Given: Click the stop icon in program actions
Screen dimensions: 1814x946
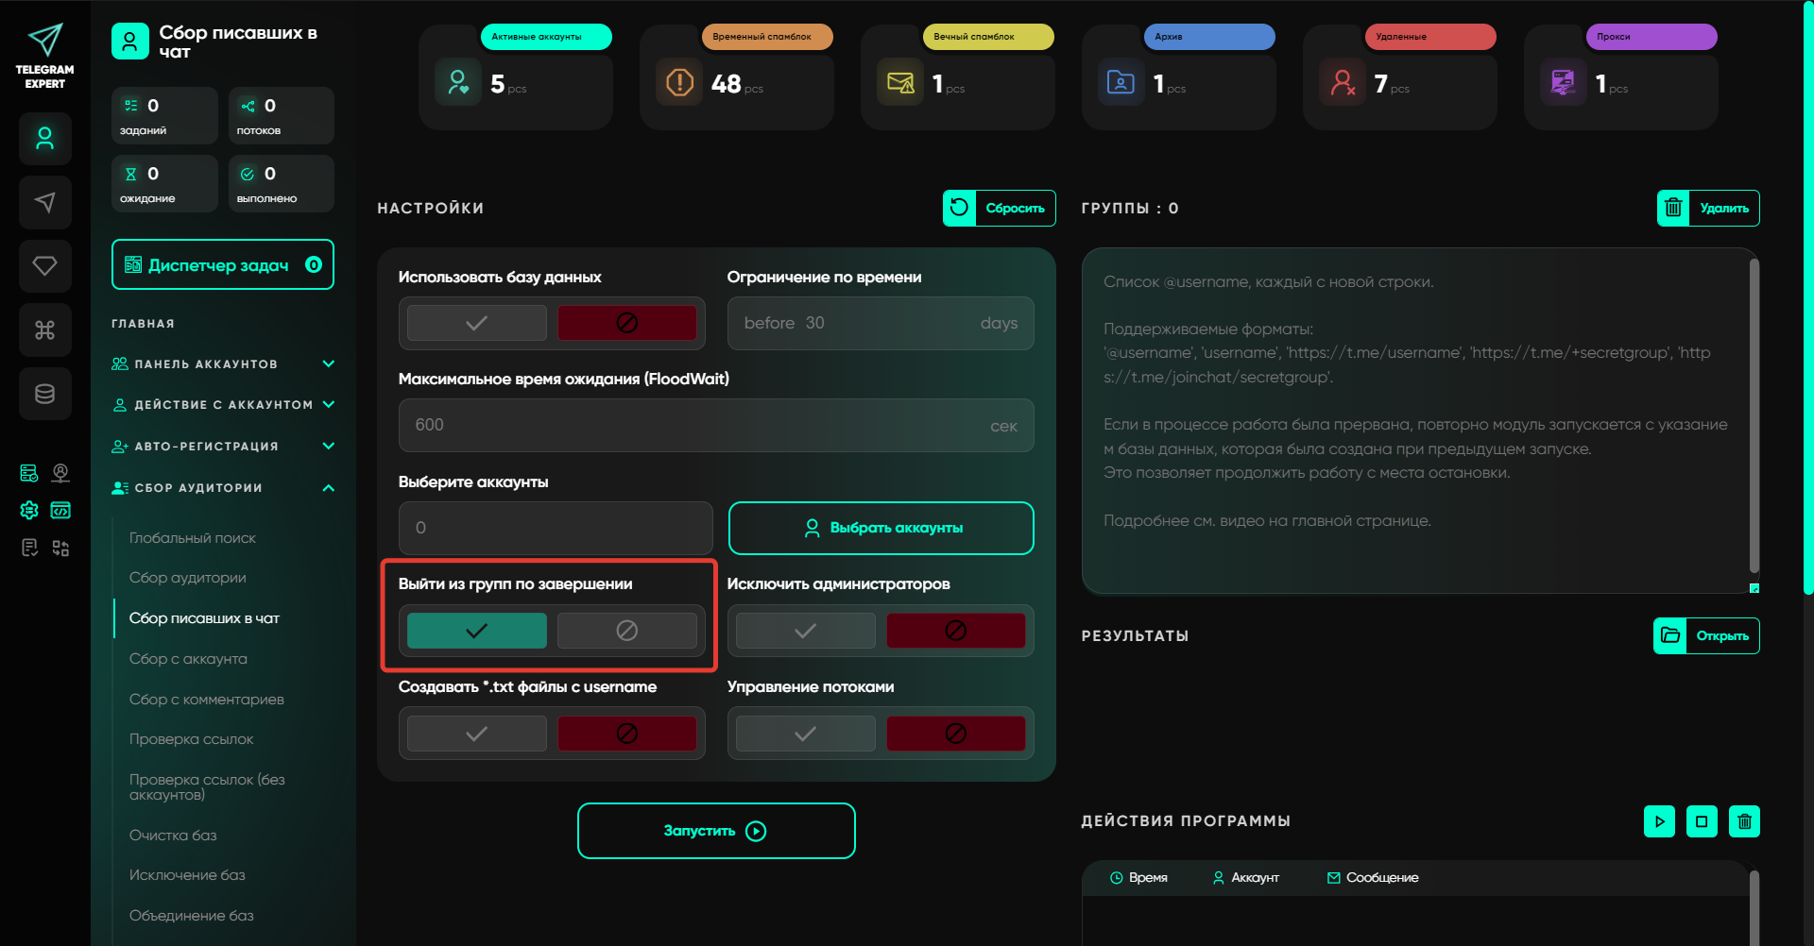Looking at the screenshot, I should tap(1702, 821).
